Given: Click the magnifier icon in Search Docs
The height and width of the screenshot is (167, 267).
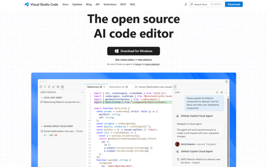Looking at the screenshot, I should pyautogui.click(x=192, y=4).
